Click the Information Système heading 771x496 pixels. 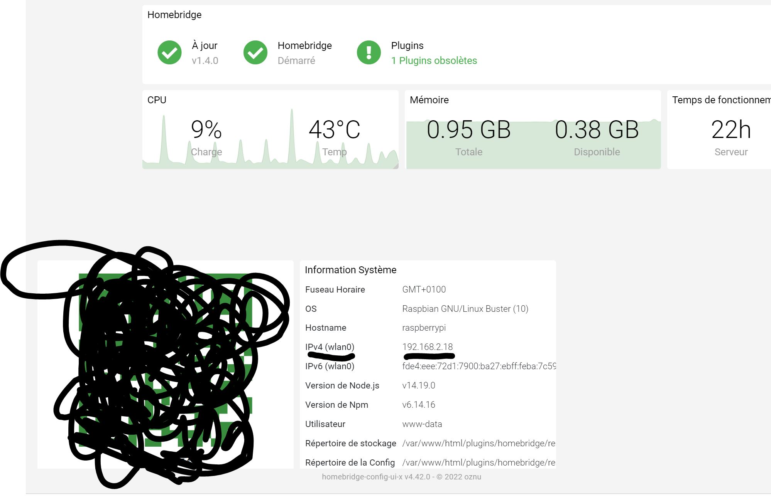350,270
